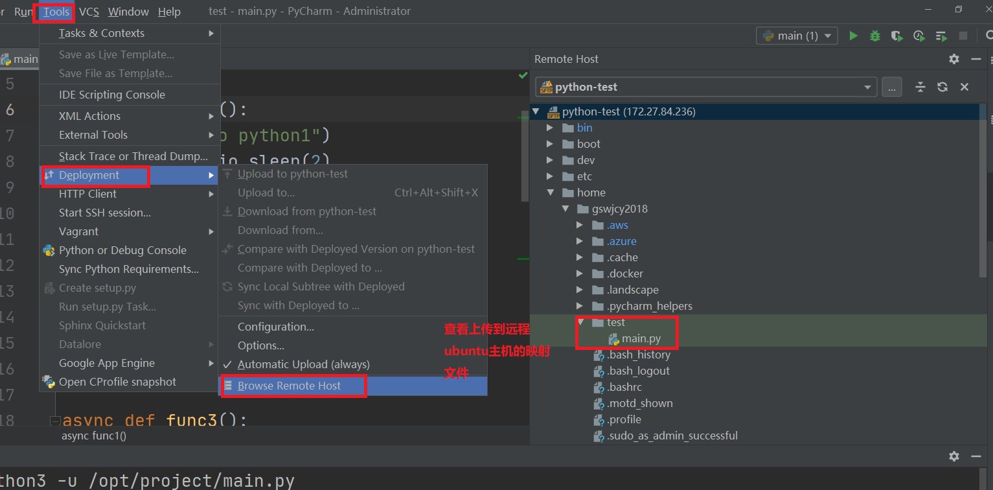The width and height of the screenshot is (993, 490).
Task: Collapse the gswjcy2018 folder
Action: 565,209
